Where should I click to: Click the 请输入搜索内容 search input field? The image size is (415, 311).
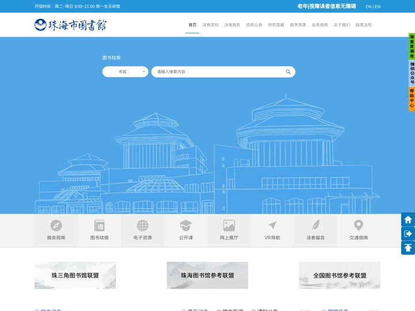pos(223,71)
